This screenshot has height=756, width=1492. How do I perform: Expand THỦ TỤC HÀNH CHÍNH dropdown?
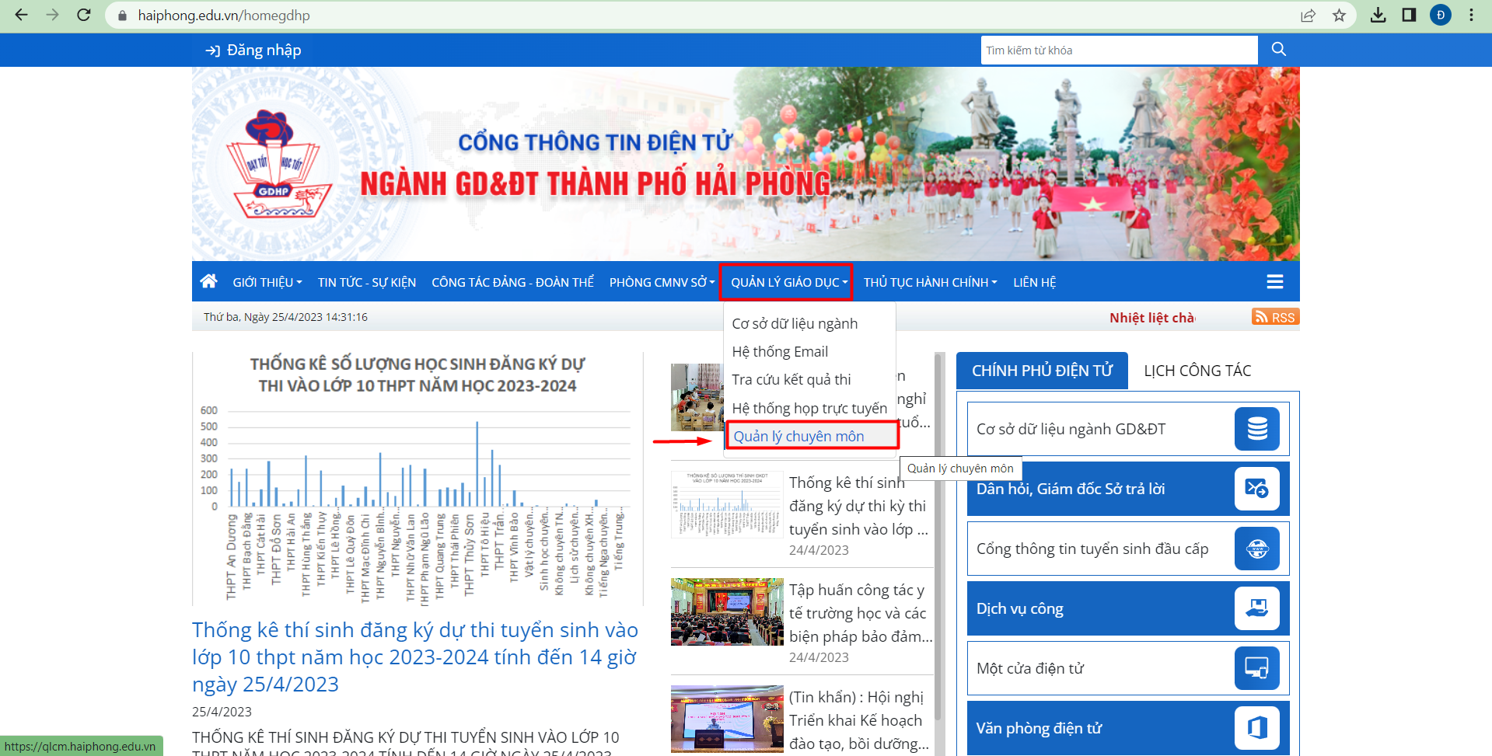(x=930, y=282)
